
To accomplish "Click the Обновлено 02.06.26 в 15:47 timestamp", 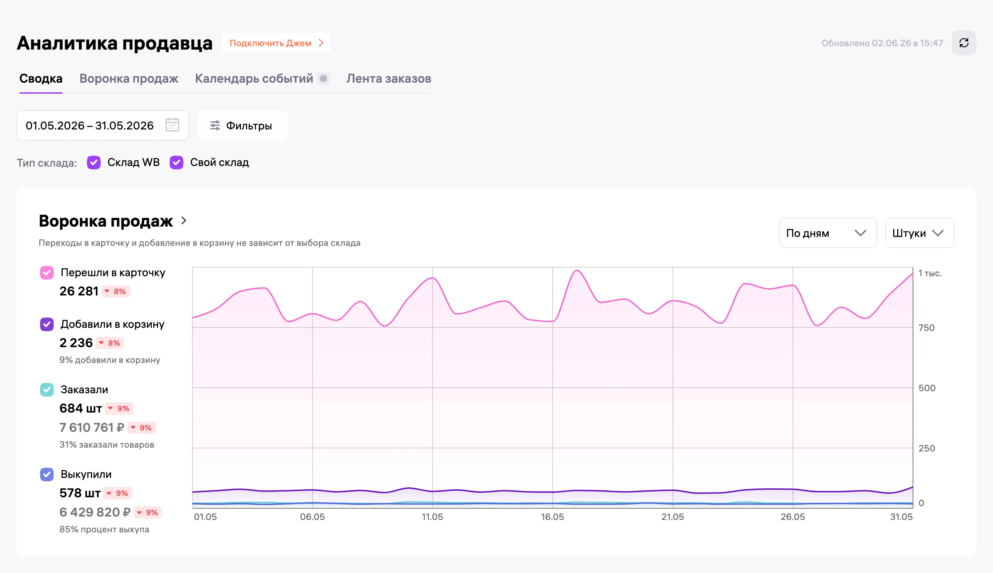I will click(882, 43).
